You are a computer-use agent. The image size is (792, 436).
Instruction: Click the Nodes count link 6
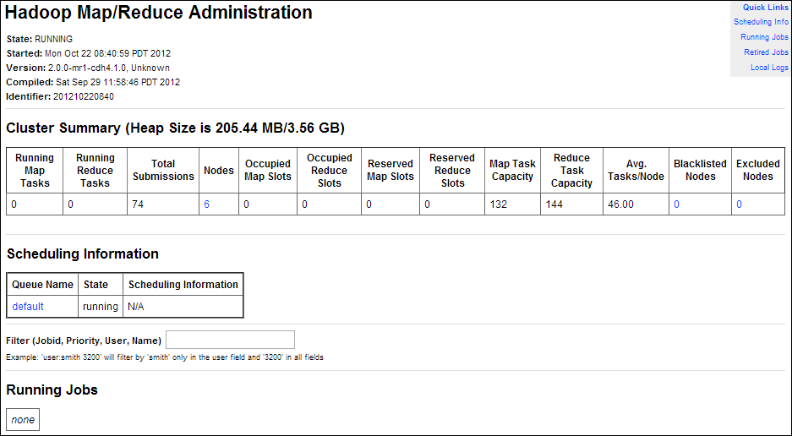206,204
